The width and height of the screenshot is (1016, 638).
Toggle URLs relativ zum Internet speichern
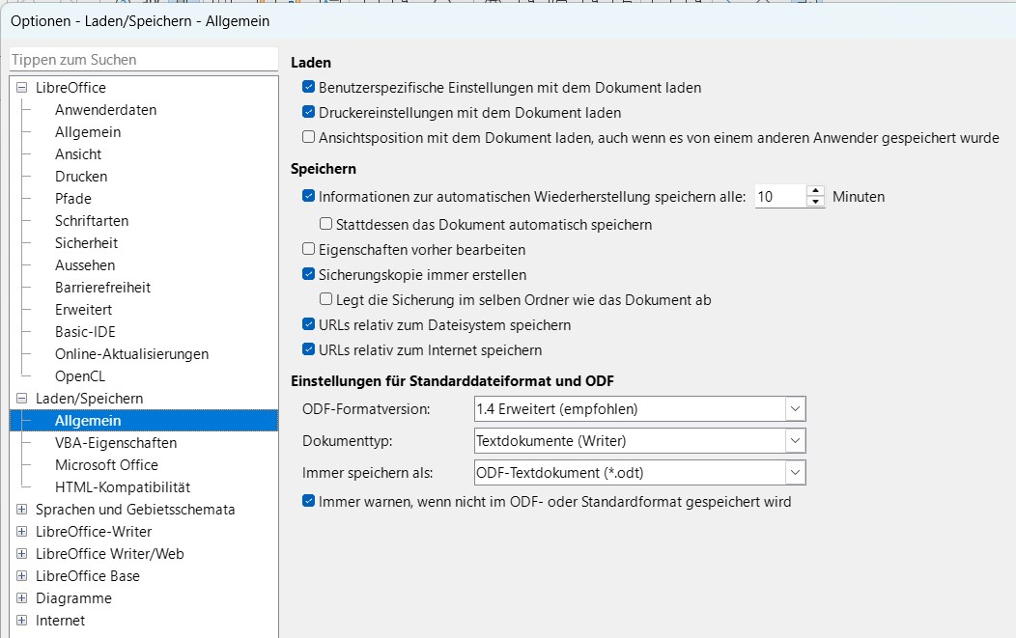308,349
